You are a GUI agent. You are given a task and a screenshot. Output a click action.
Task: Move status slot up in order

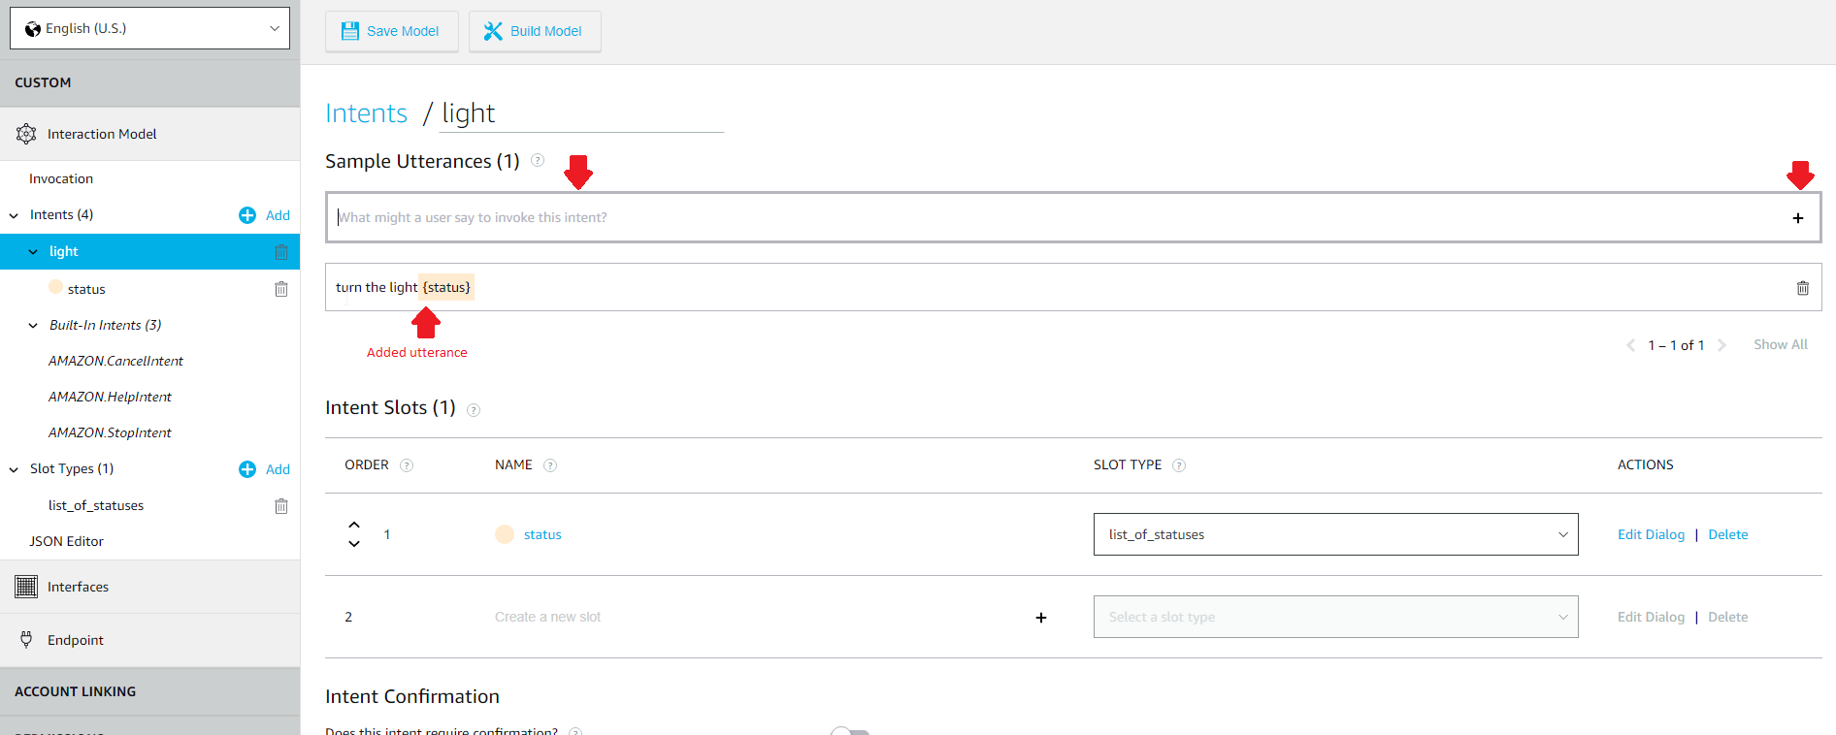[354, 525]
